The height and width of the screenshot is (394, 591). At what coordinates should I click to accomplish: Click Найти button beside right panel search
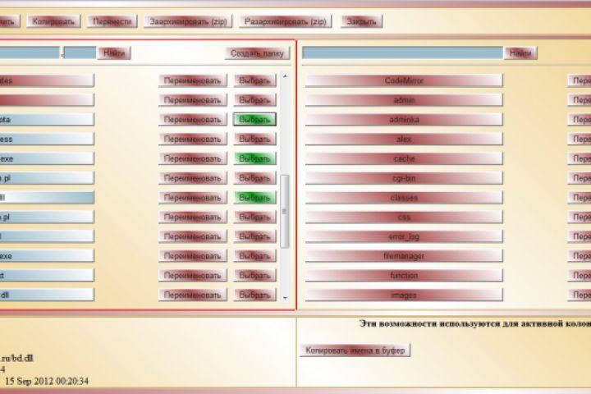click(520, 53)
